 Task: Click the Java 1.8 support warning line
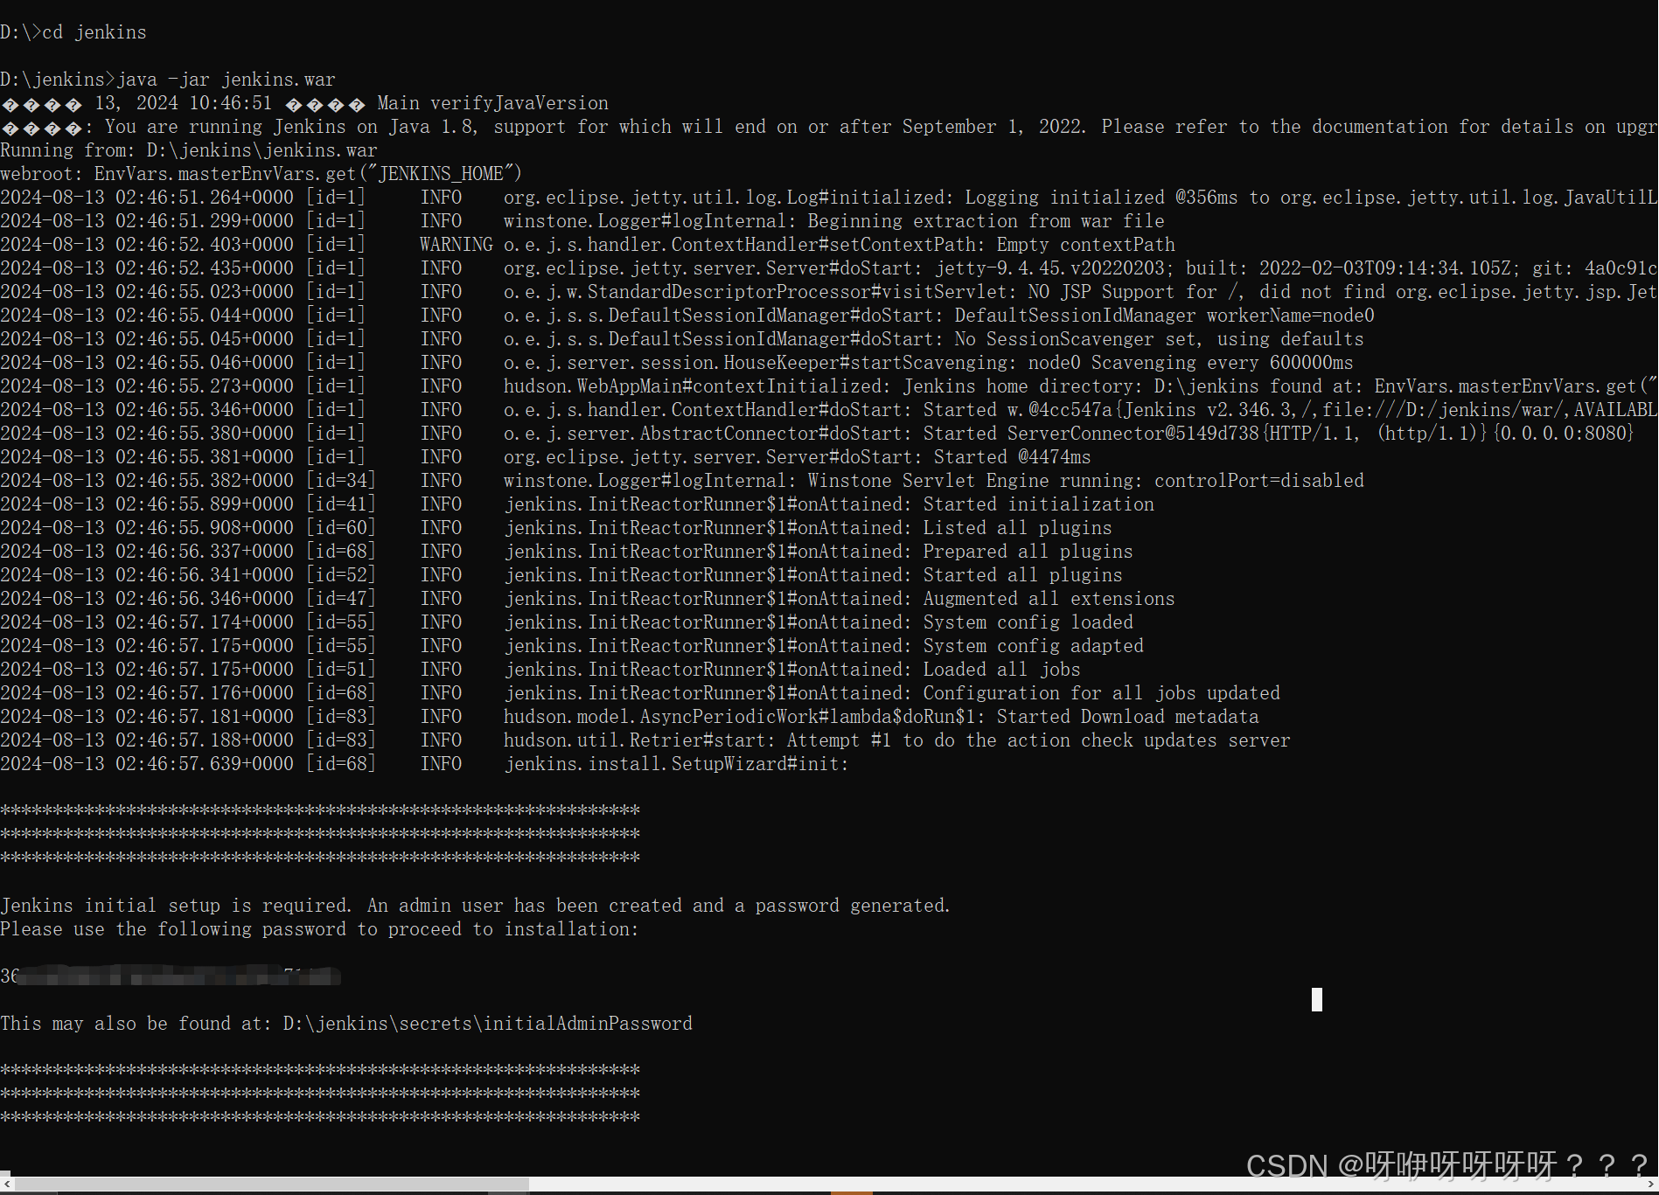(x=829, y=126)
